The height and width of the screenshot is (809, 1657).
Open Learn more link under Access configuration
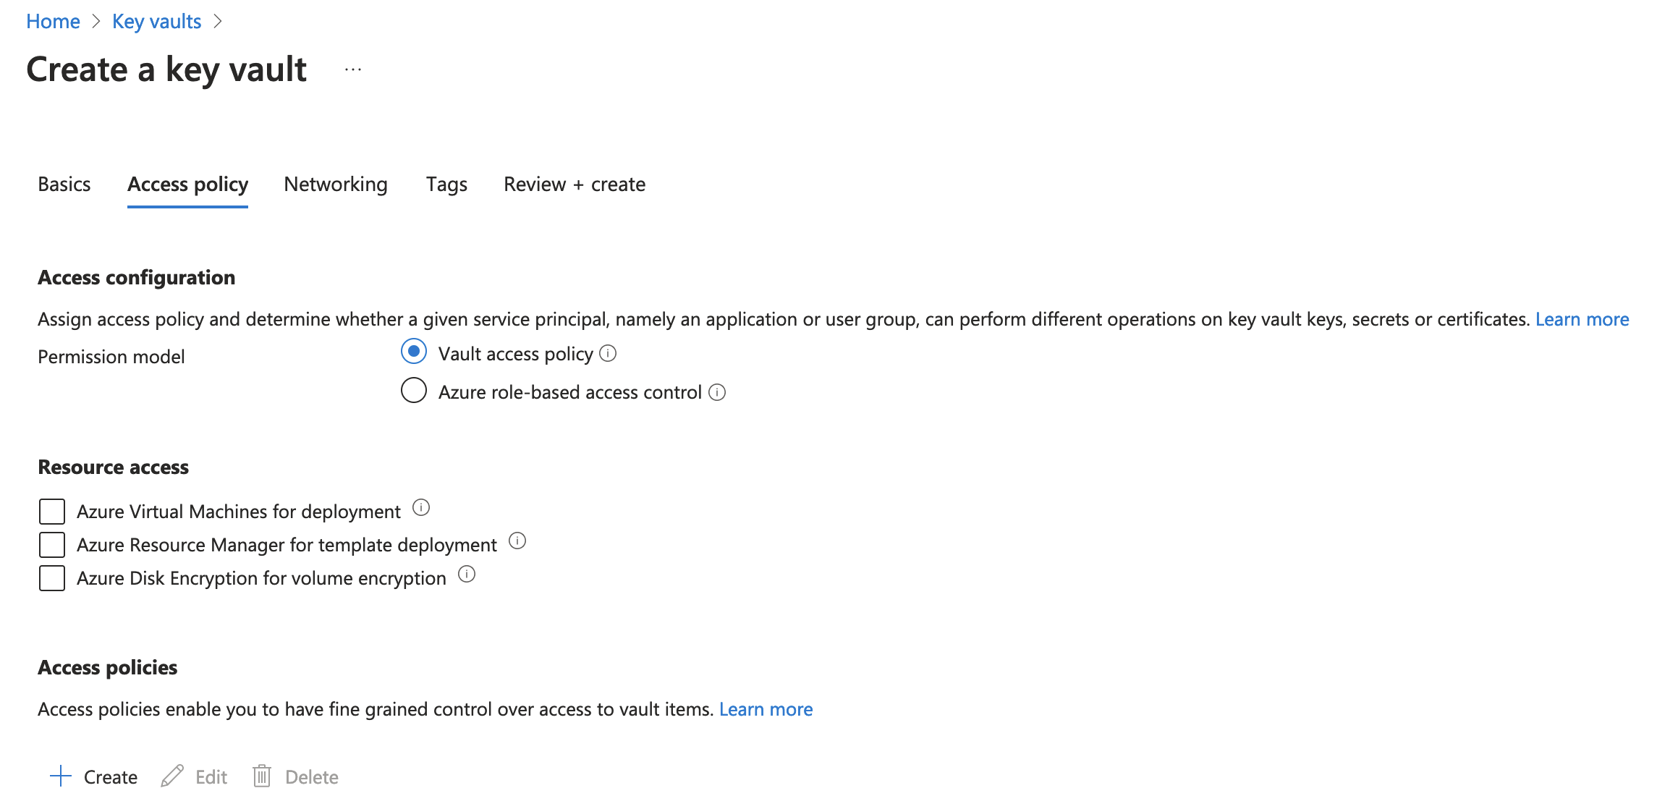pyautogui.click(x=1582, y=319)
